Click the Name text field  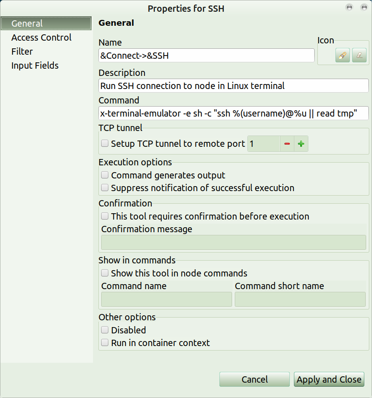[x=206, y=56]
